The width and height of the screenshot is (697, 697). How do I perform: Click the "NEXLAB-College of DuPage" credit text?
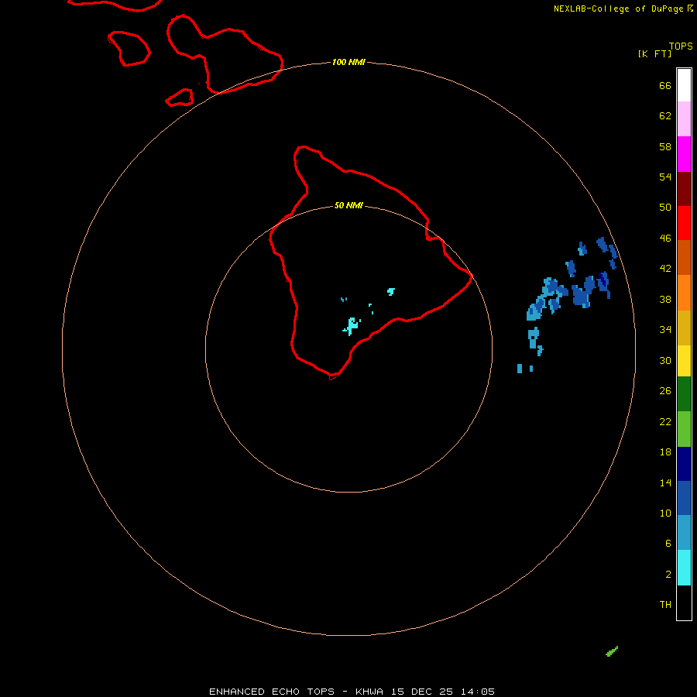(618, 9)
